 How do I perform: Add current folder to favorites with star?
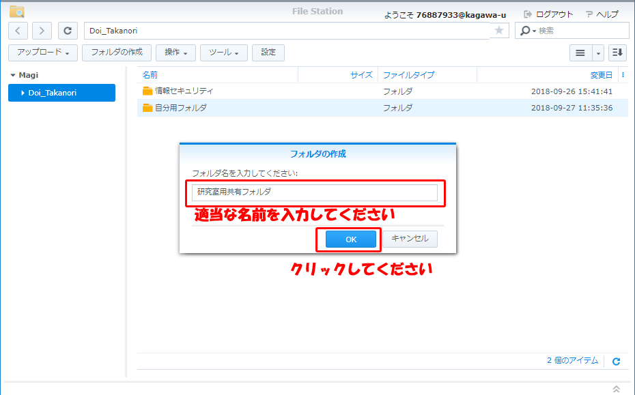[499, 31]
